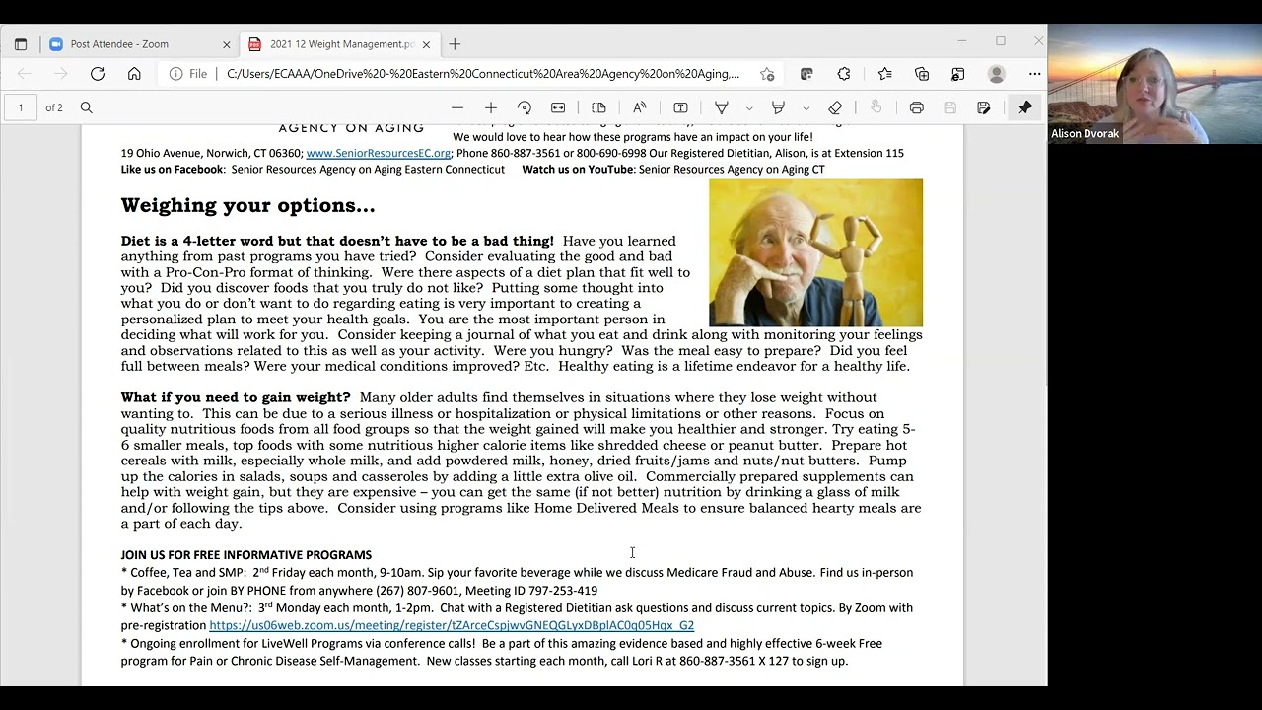This screenshot has height=710, width=1262.
Task: Zoom out of the PDF page
Action: [457, 107]
